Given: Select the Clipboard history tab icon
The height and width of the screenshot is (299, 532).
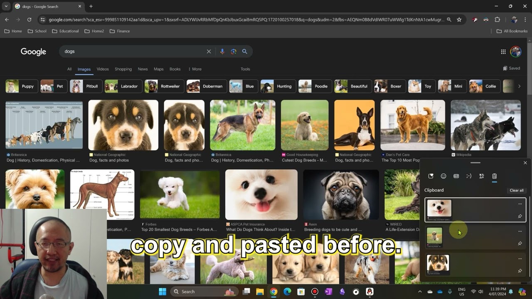Looking at the screenshot, I should coord(494,176).
